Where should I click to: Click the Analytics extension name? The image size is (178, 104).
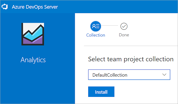(x=33, y=60)
